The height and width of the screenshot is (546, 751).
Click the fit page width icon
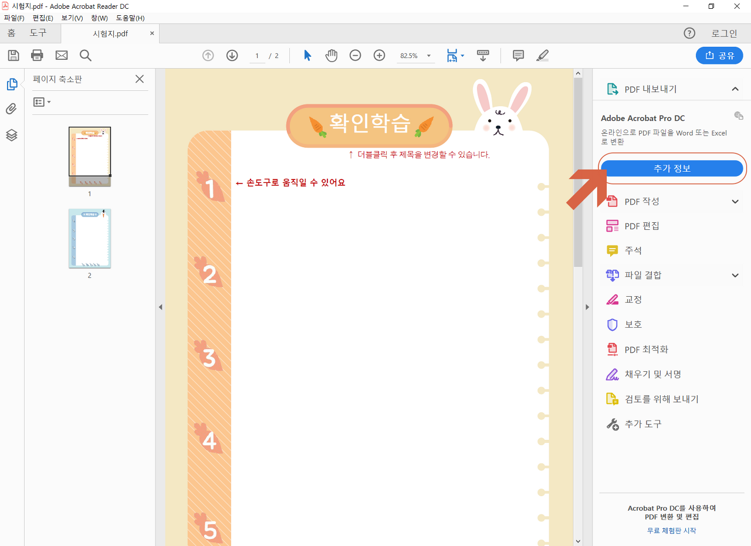(x=452, y=56)
